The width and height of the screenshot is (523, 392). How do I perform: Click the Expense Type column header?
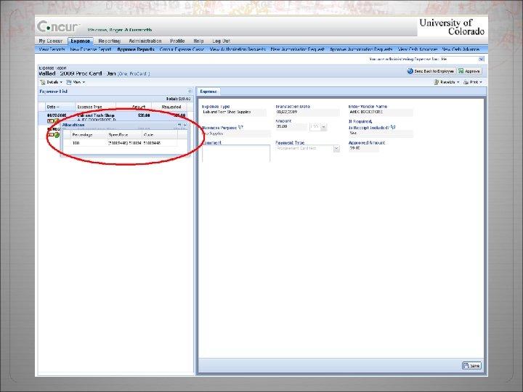[x=96, y=107]
